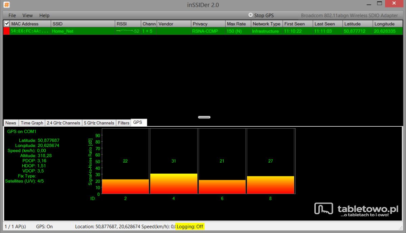Click the satellite ID 6 signal bar
The image size is (406, 233).
click(x=222, y=187)
